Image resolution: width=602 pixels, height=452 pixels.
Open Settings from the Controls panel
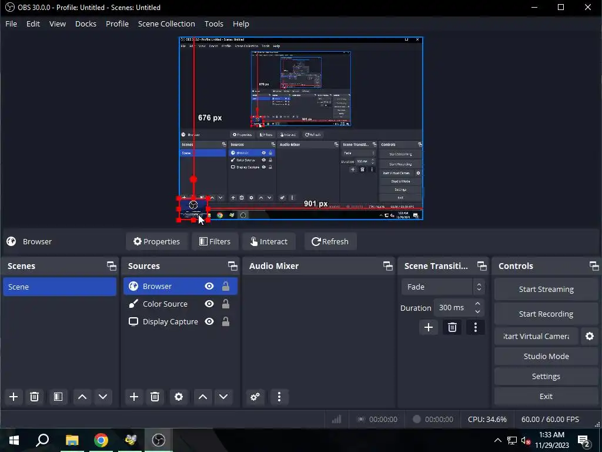tap(546, 376)
